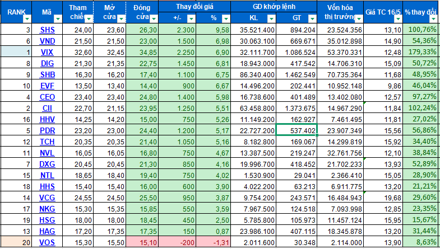This screenshot has width=440, height=249.
Task: Select closing price 15,10 for VOS
Action: click(x=142, y=242)
